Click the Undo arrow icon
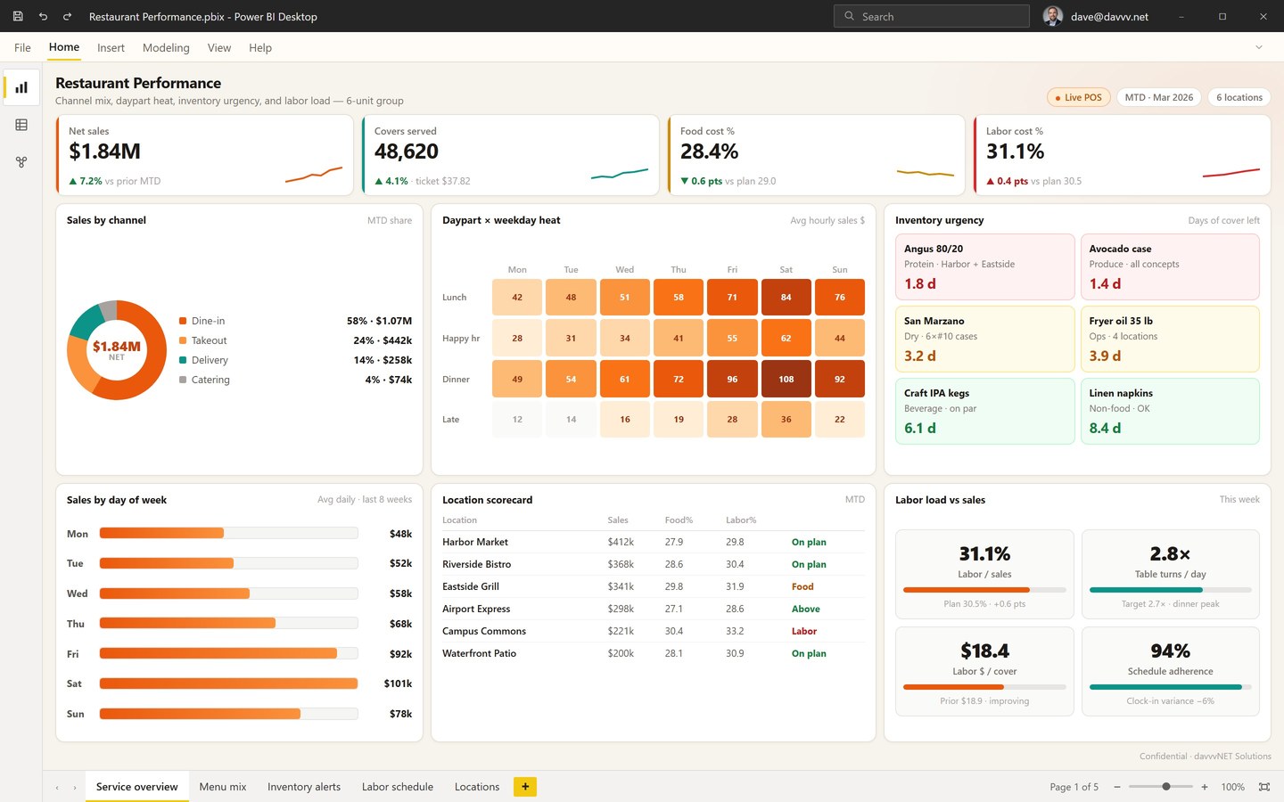The image size is (1284, 802). [43, 16]
